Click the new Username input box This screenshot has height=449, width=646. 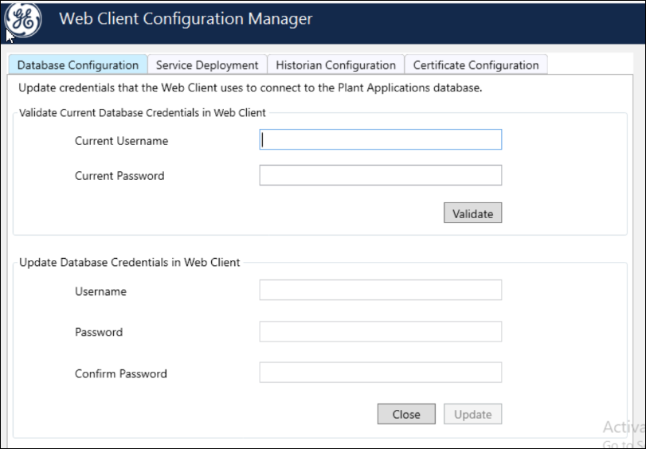point(381,290)
